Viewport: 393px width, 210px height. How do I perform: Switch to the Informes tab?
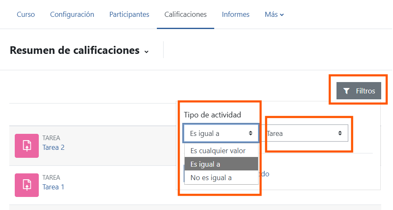point(236,14)
